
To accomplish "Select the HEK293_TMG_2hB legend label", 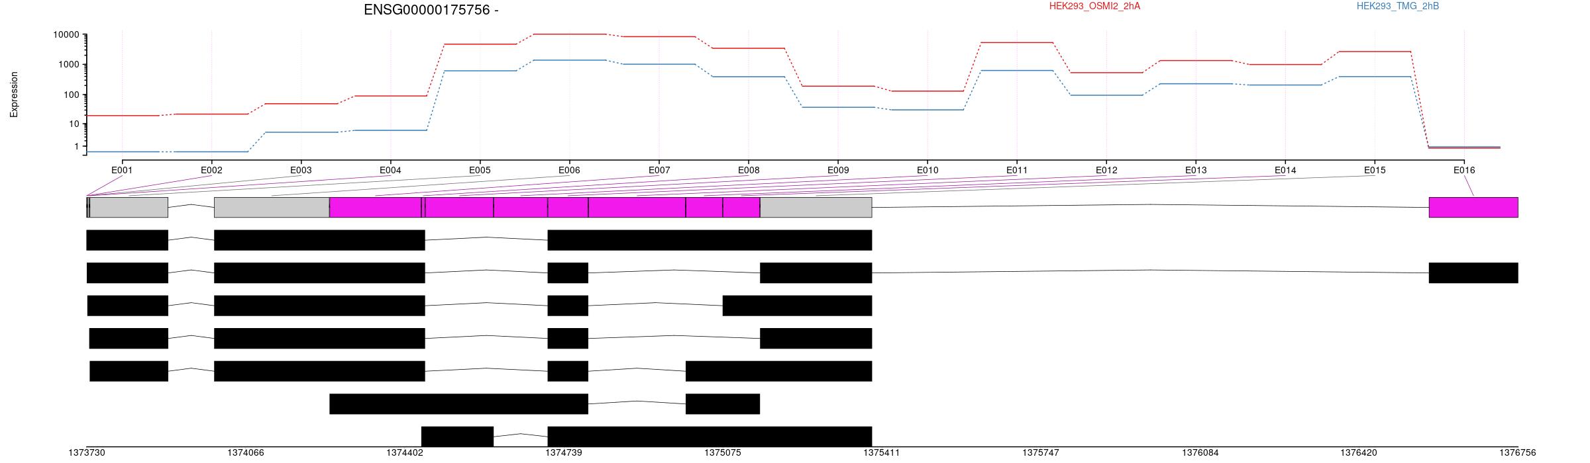I will tap(1398, 6).
